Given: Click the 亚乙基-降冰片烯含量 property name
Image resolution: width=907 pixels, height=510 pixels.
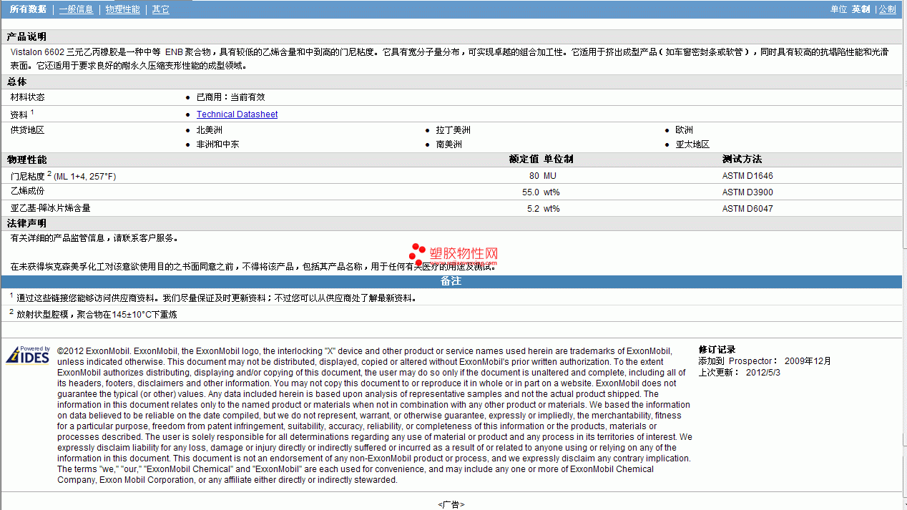Looking at the screenshot, I should click(50, 208).
